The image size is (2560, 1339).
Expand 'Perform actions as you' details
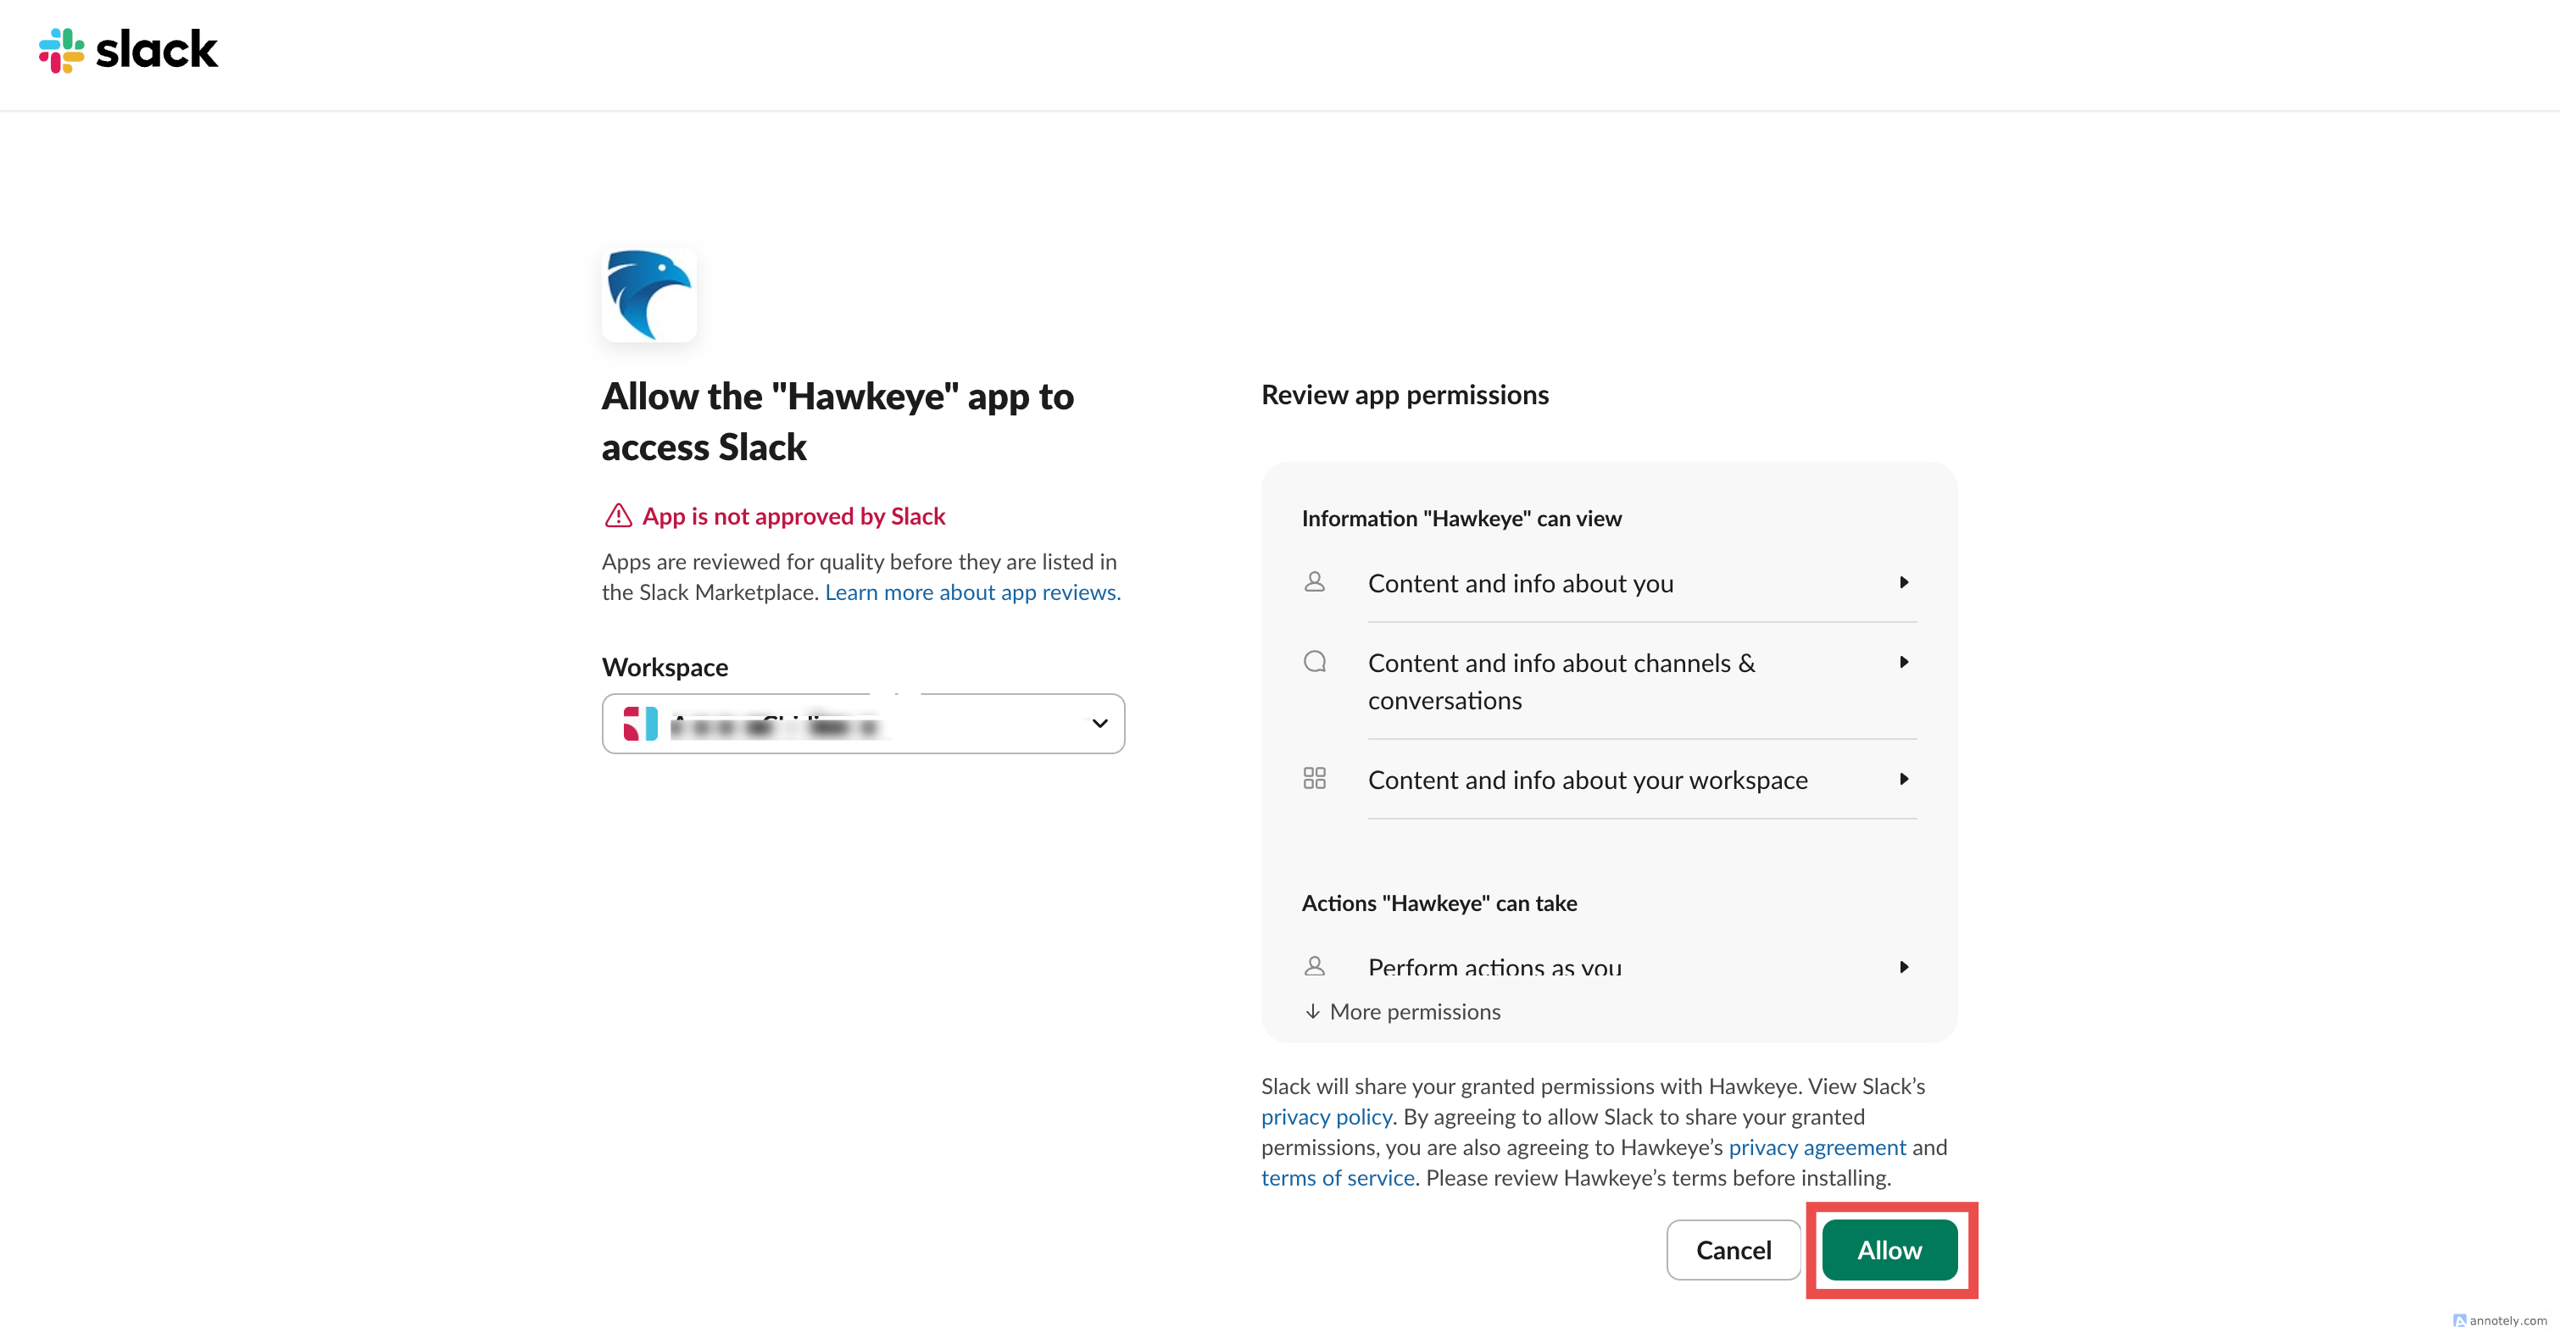pyautogui.click(x=1904, y=966)
